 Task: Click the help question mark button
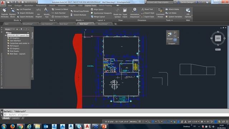[207, 2]
